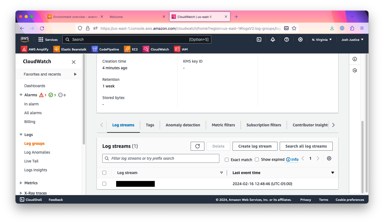Collapse the Logs section

(21, 135)
